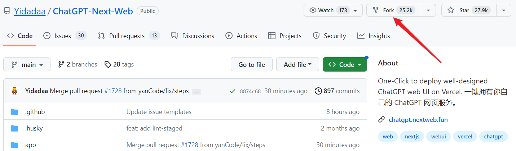Viewport: 516px width, 151px height.
Task: Select the web topic tag
Action: 388,137
